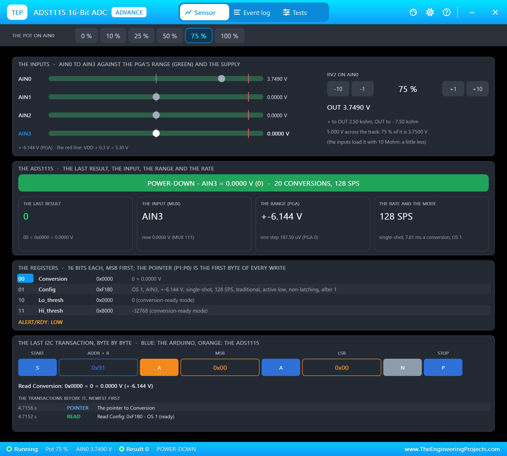Open the Event log tab
The image size is (507, 456).
pyautogui.click(x=252, y=12)
